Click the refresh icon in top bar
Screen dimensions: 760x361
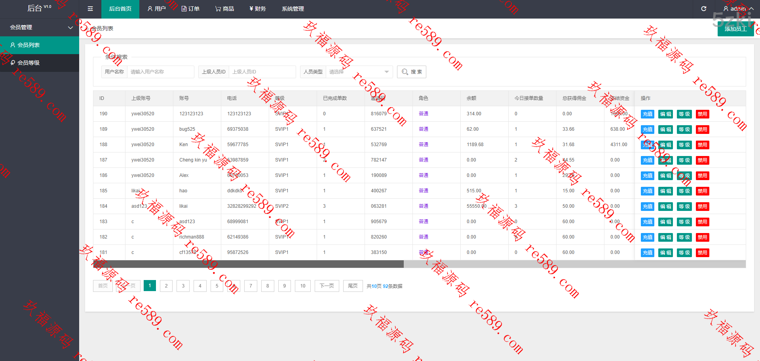[x=703, y=9]
